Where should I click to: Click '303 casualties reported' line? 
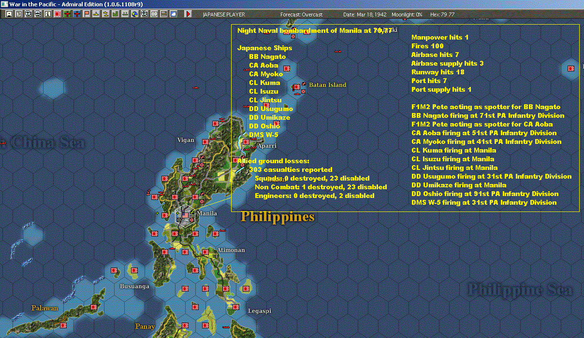[291, 169]
